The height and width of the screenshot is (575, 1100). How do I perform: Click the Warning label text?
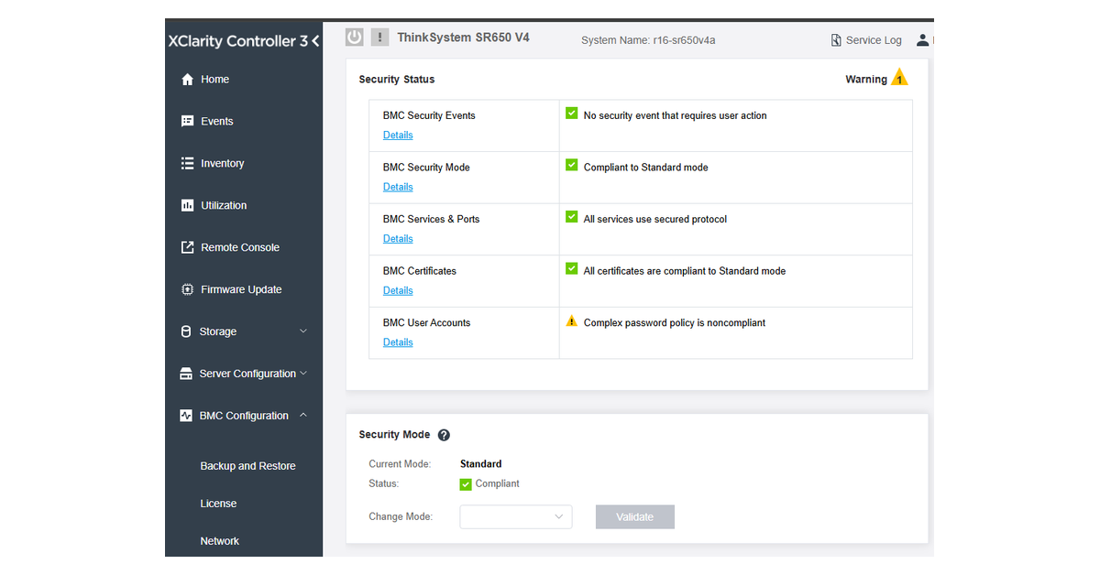[866, 80]
